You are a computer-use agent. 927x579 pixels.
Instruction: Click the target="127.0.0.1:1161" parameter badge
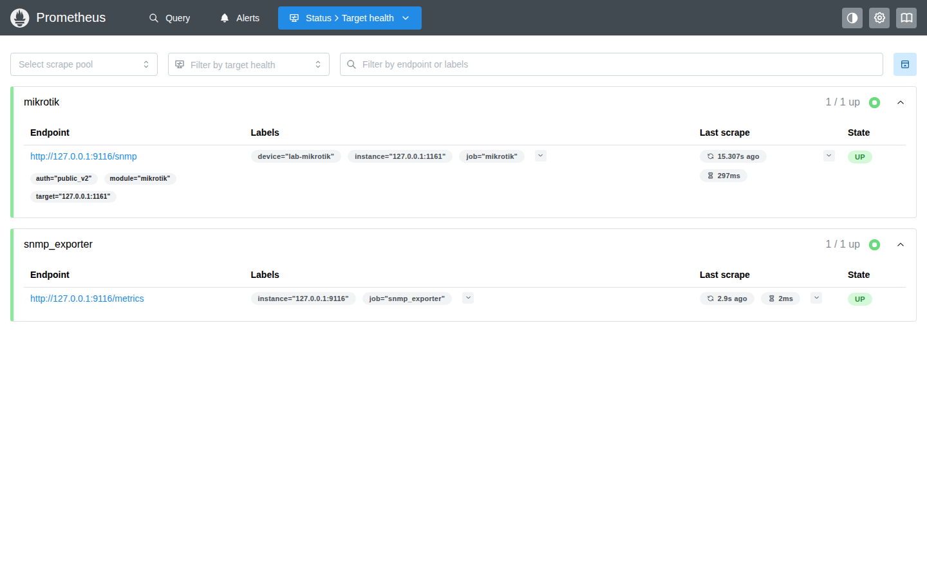click(x=73, y=197)
